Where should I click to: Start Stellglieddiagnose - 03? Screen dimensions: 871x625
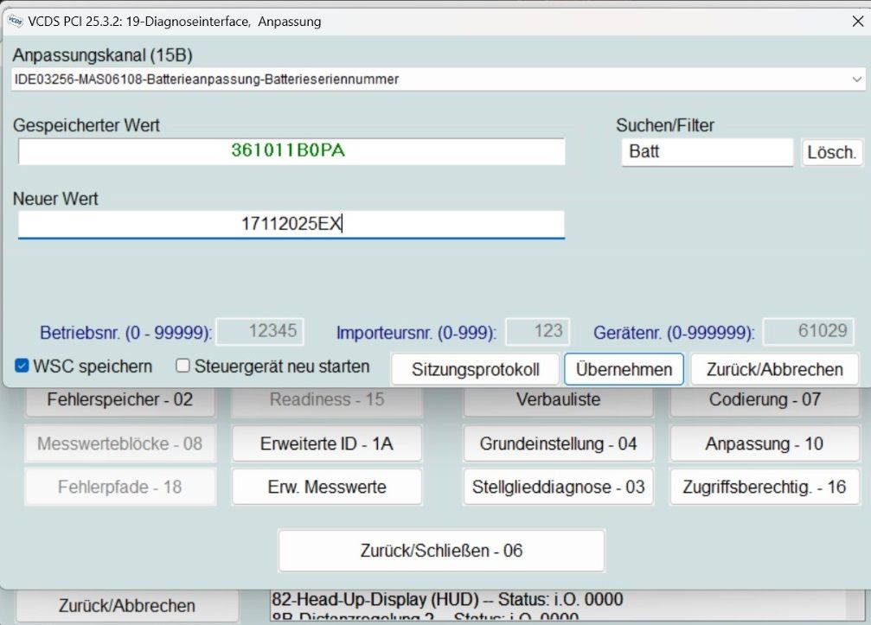coord(558,487)
